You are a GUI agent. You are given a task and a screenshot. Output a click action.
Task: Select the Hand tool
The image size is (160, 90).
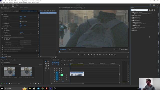tap(48, 68)
